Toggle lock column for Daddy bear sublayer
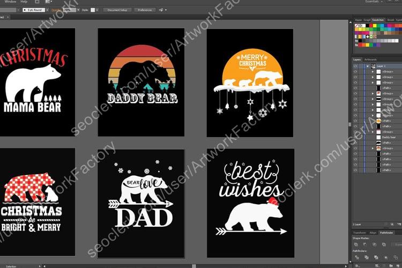402x268 pixels. [x=361, y=137]
